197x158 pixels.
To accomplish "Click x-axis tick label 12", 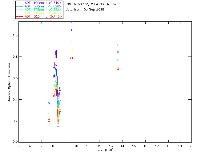I will (x=99, y=146).
